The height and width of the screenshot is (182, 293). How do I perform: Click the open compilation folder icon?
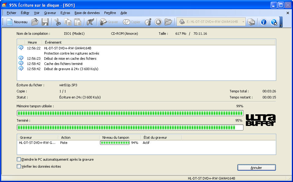click(35, 22)
